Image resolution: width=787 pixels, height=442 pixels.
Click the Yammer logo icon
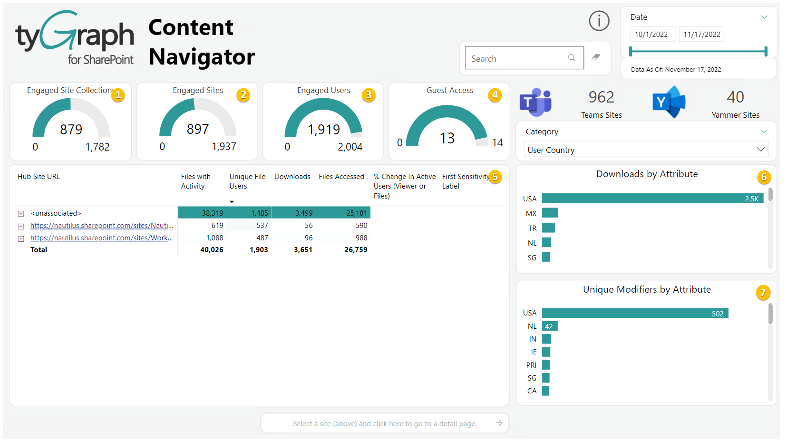669,102
